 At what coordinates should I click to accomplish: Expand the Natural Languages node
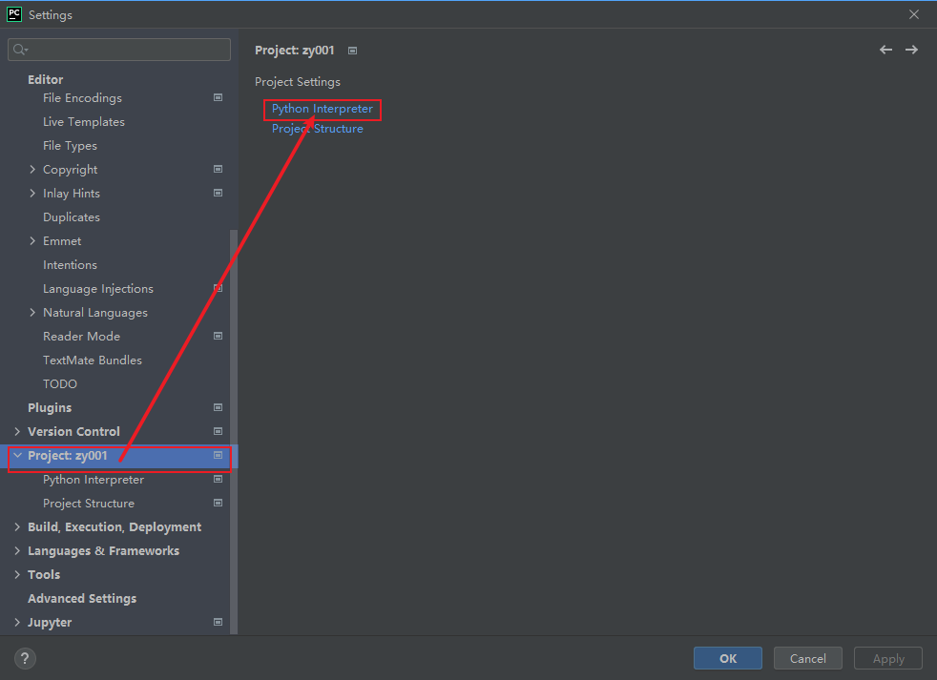pos(32,313)
